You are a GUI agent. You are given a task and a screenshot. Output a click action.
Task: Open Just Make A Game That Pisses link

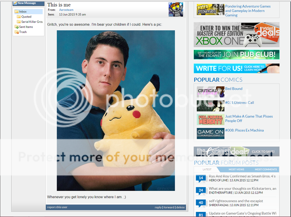(249, 119)
